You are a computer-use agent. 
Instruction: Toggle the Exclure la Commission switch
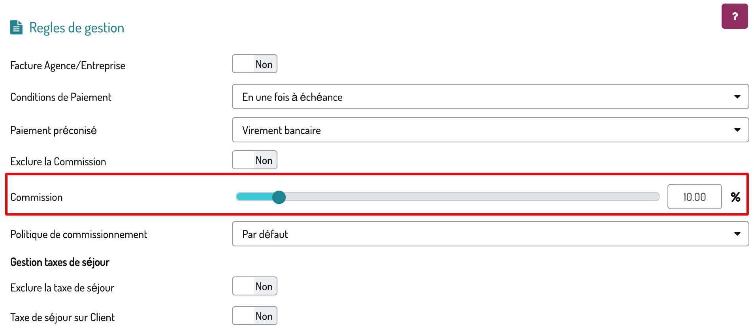click(254, 160)
